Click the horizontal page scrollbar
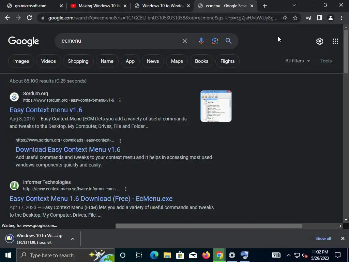 click(x=209, y=226)
